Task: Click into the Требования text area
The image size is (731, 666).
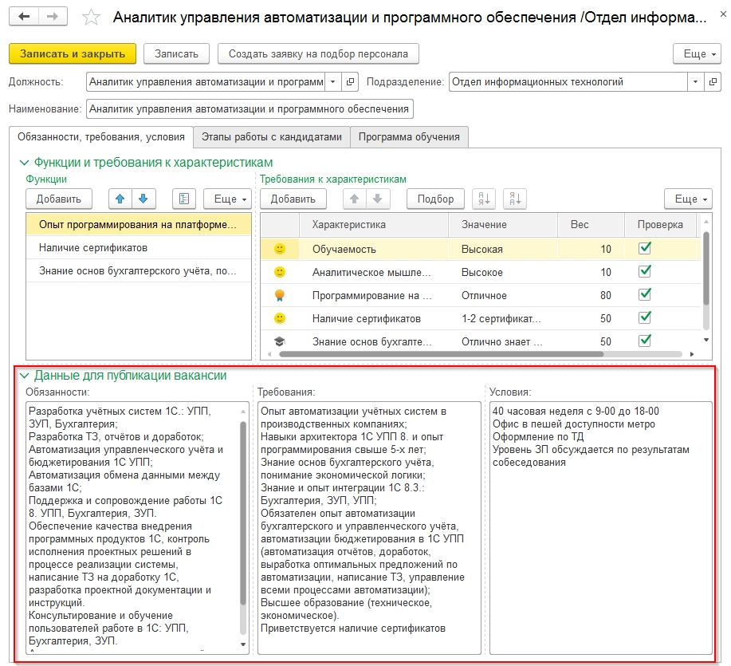Action: pos(369,528)
